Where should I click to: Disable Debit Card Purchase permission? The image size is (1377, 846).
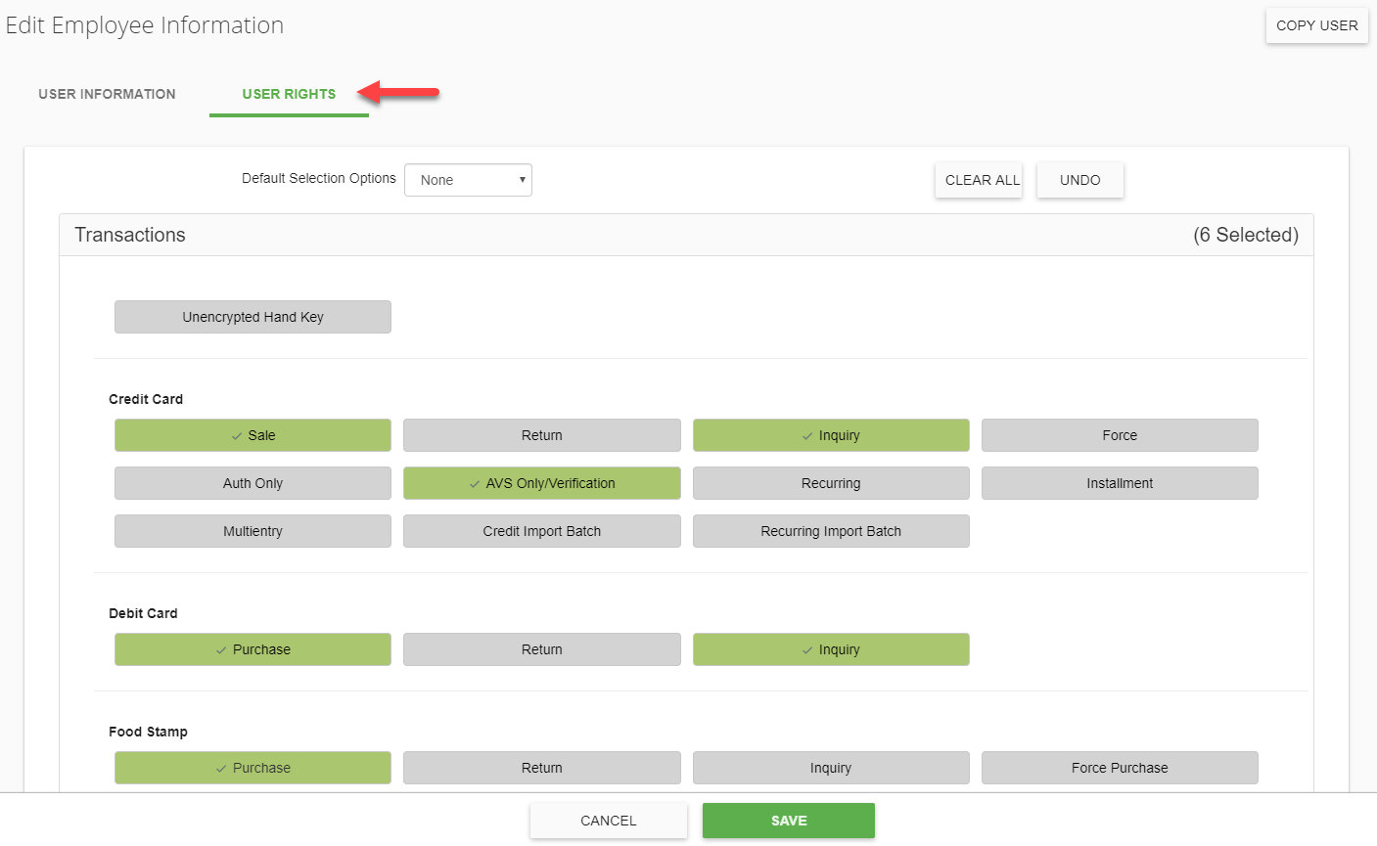tap(252, 649)
